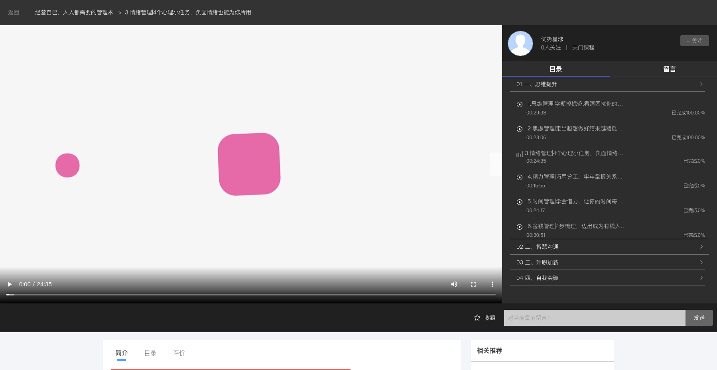Click the video progress bar
The image size is (717, 370).
[x=251, y=295]
